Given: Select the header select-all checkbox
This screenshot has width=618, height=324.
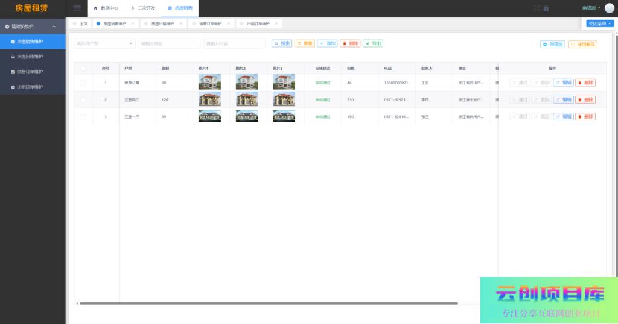Looking at the screenshot, I should click(x=83, y=69).
